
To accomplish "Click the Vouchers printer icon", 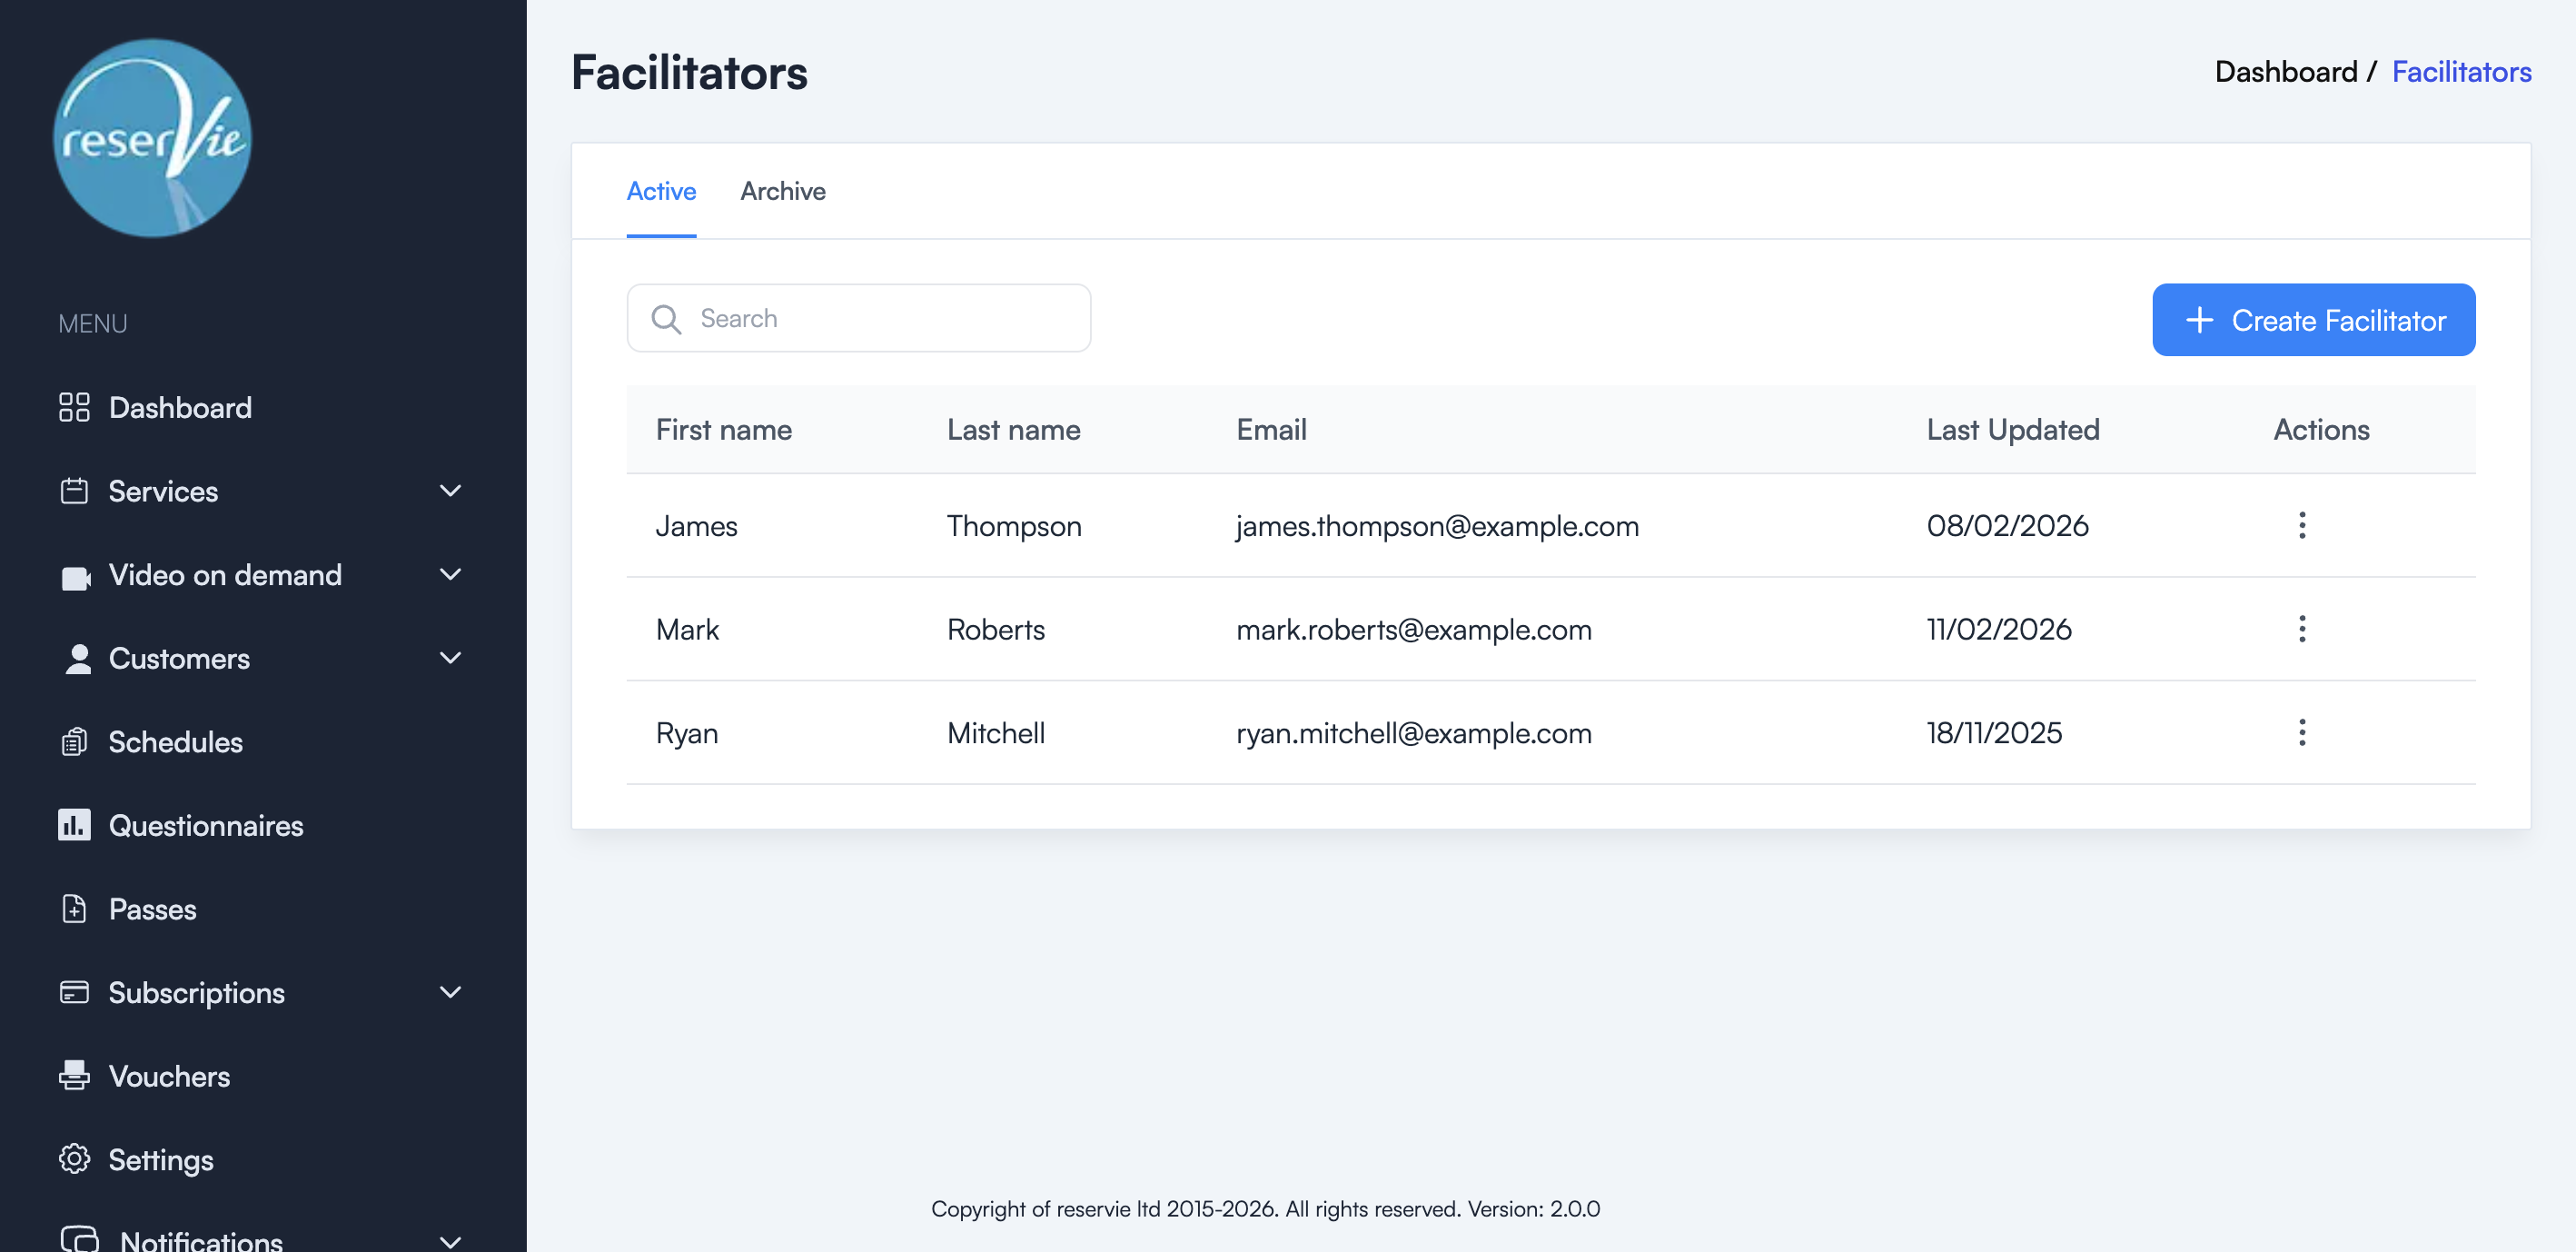I will tap(75, 1076).
